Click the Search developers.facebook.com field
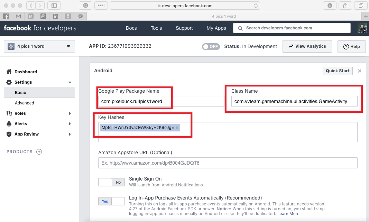 pos(292,28)
